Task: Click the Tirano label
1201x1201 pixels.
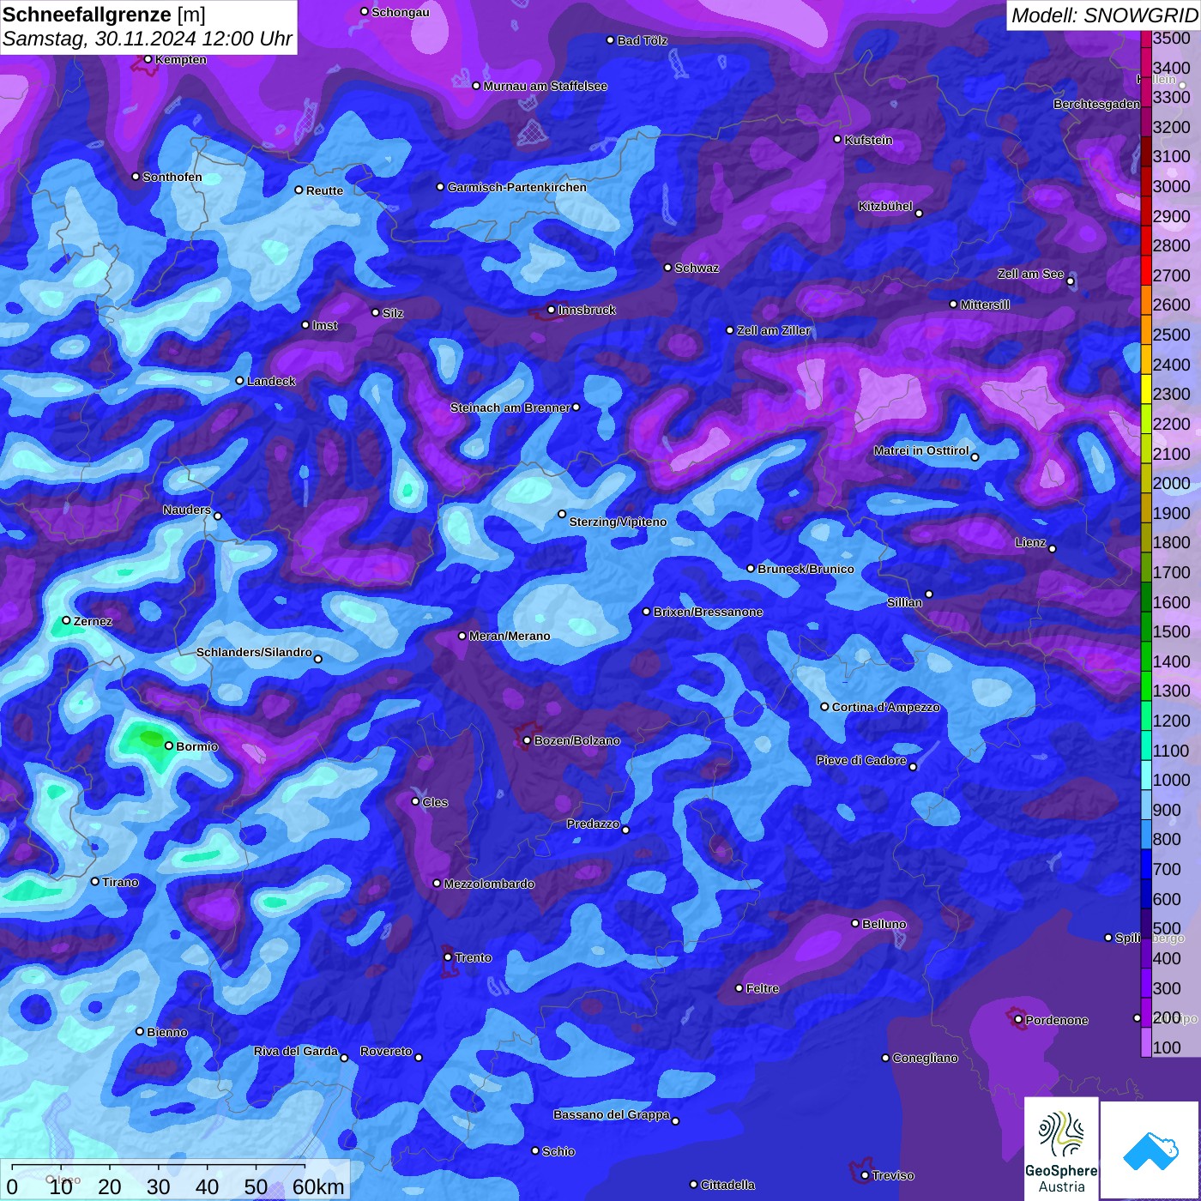Action: coord(120,882)
